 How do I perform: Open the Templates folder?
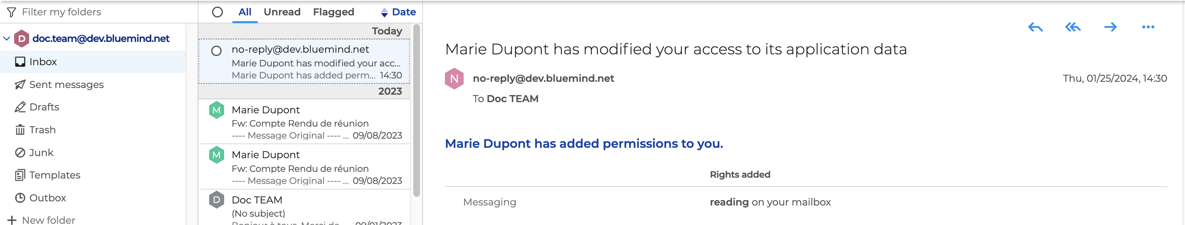[x=54, y=175]
